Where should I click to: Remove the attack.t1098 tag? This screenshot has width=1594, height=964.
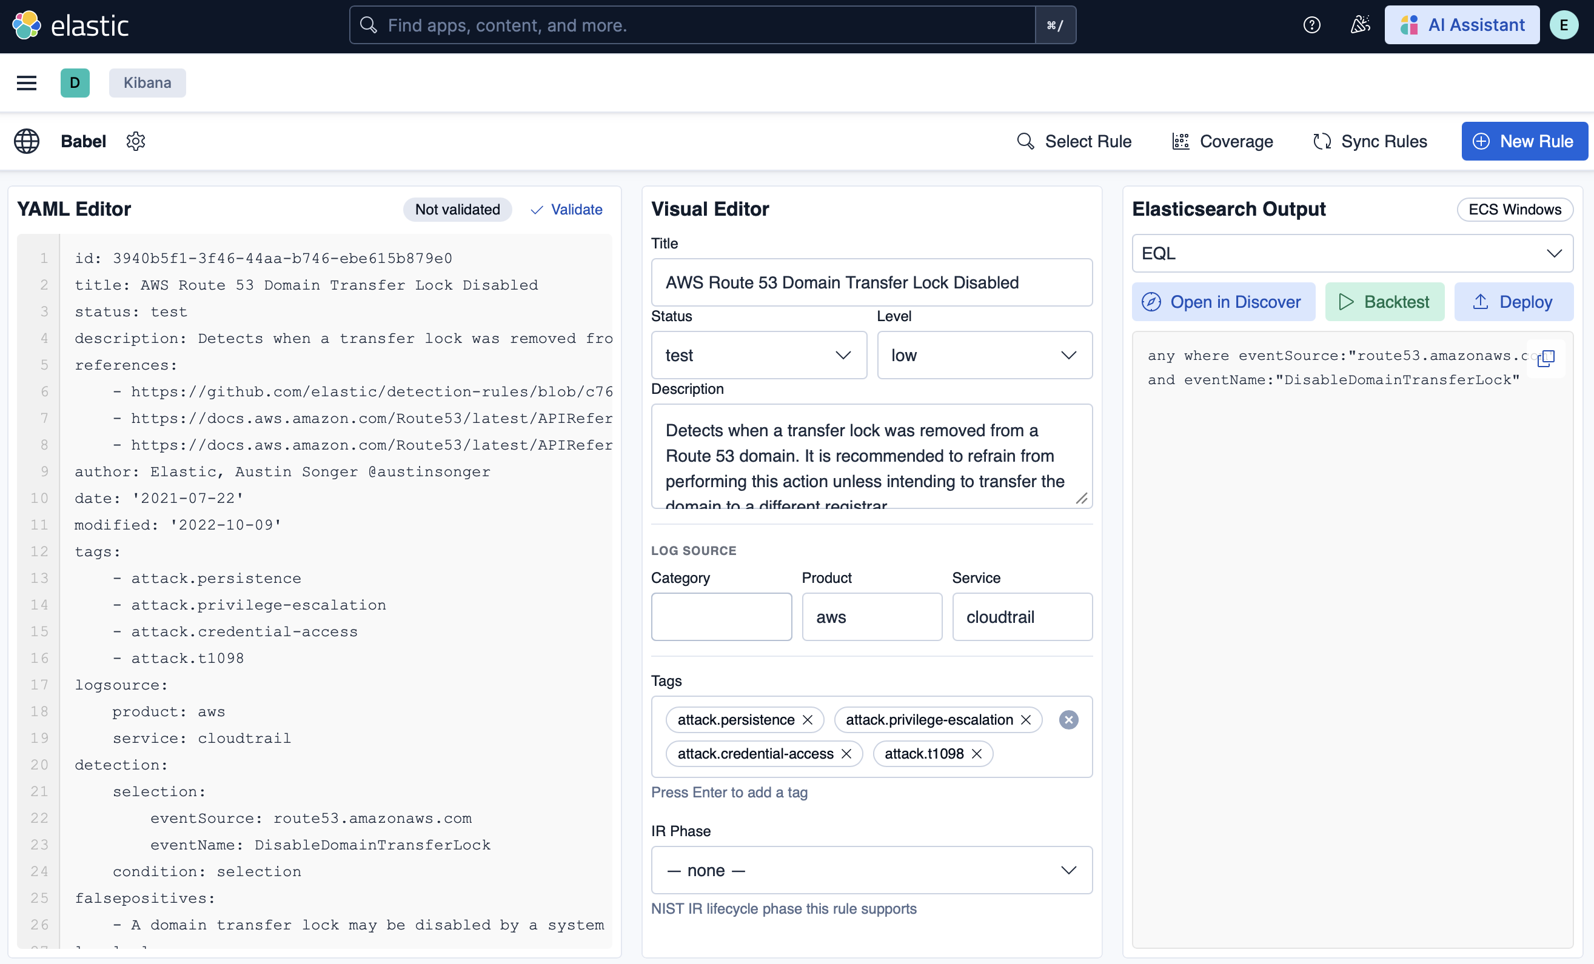tap(977, 754)
